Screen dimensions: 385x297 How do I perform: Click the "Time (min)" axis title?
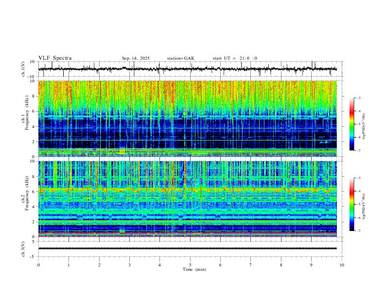pos(194,269)
